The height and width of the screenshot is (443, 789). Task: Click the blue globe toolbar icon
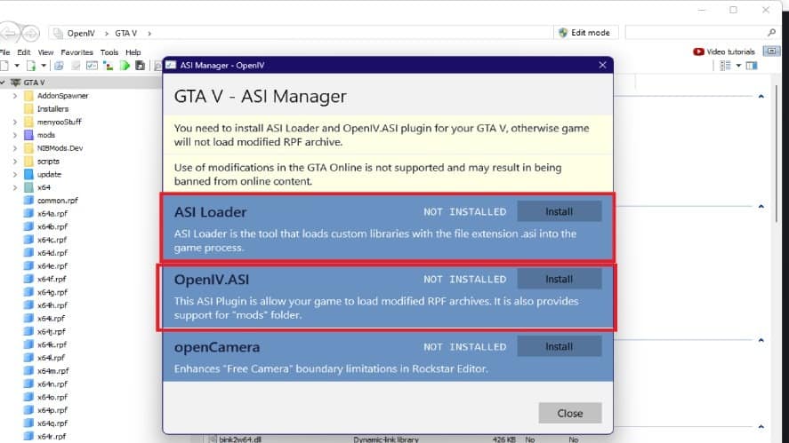[x=59, y=66]
